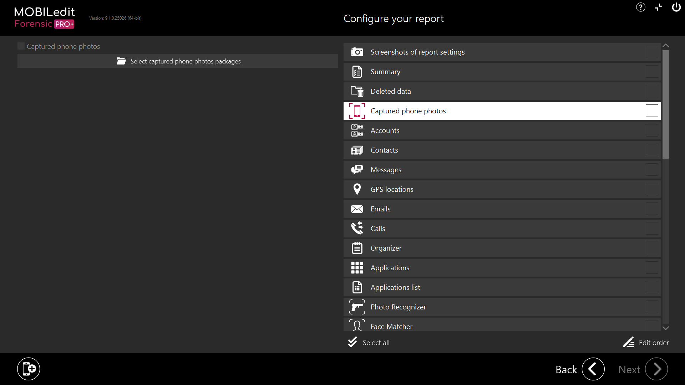685x385 pixels.
Task: Click the window resize arrows icon
Action: pos(659,7)
